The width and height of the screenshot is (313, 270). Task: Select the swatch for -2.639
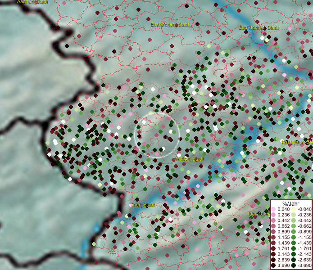294,260
